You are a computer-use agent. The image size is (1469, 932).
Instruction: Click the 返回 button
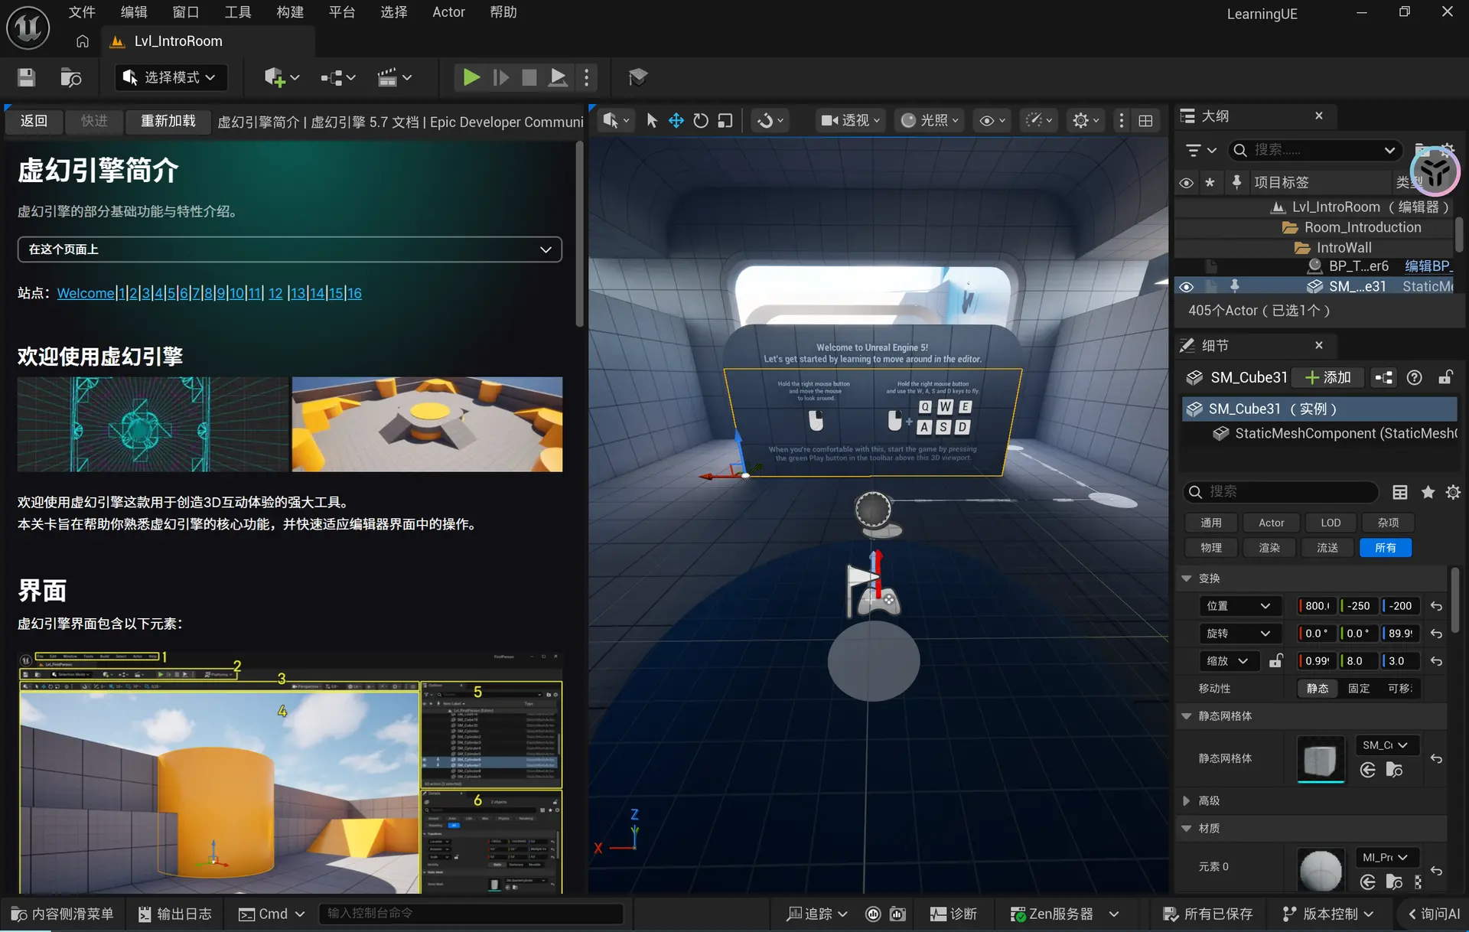[x=34, y=121]
